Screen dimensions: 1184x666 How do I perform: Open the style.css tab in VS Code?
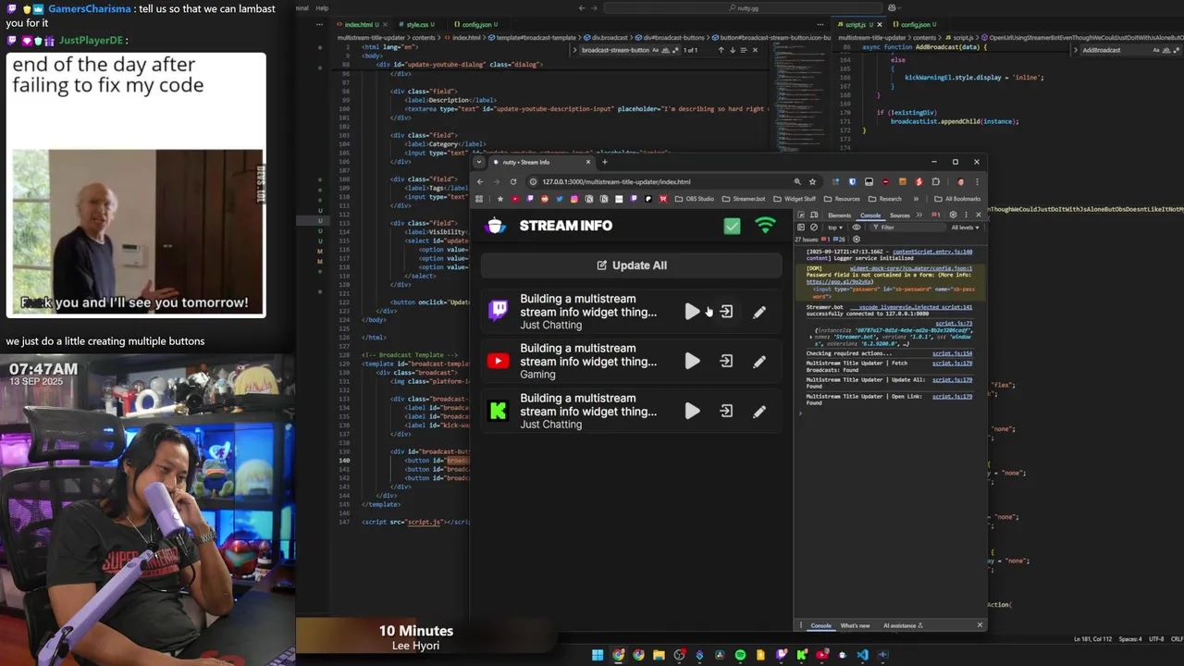coord(417,24)
